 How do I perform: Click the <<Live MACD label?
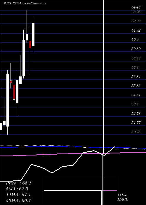point(123,197)
